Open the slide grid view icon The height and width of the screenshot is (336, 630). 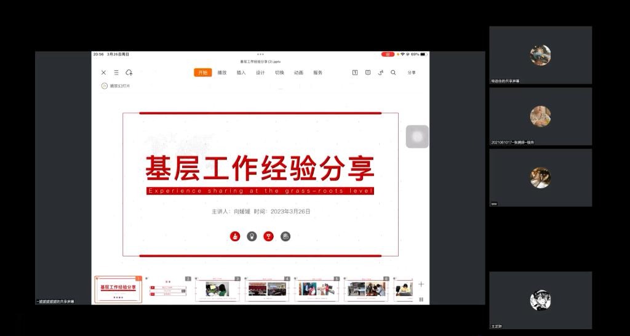click(x=421, y=299)
